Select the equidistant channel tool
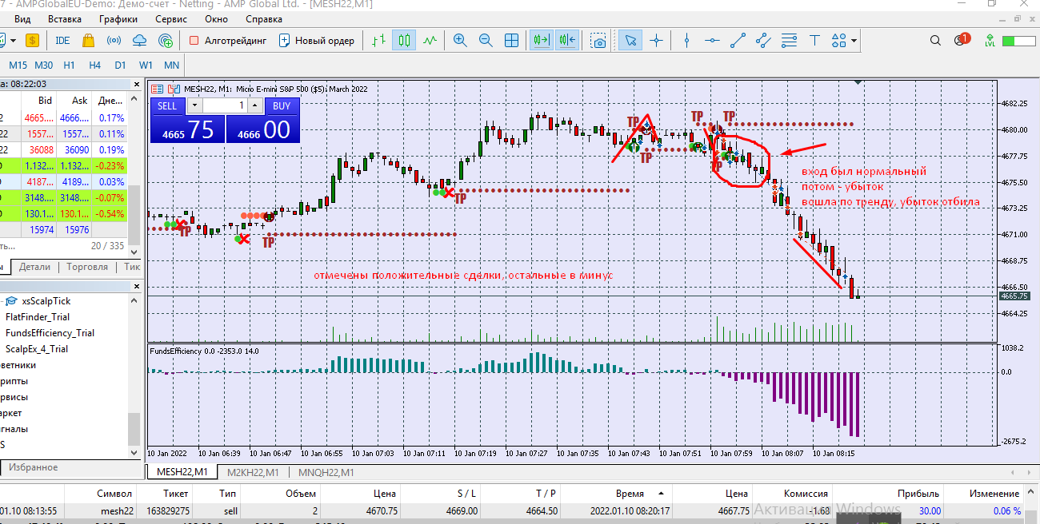 763,40
